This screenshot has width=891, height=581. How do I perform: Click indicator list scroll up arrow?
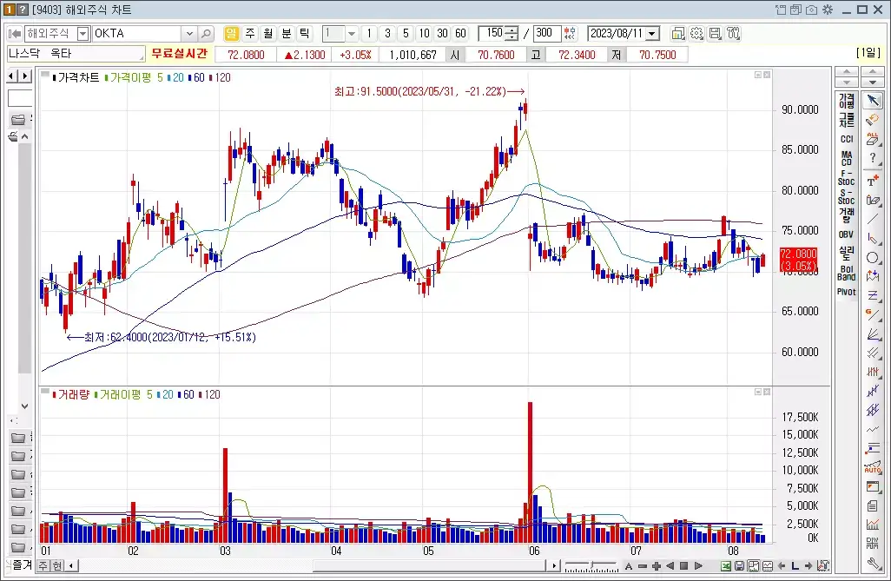coord(846,71)
